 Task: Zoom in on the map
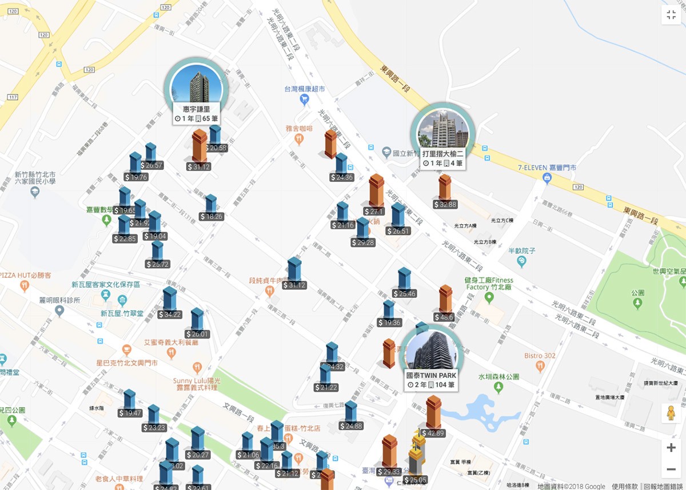pos(671,448)
